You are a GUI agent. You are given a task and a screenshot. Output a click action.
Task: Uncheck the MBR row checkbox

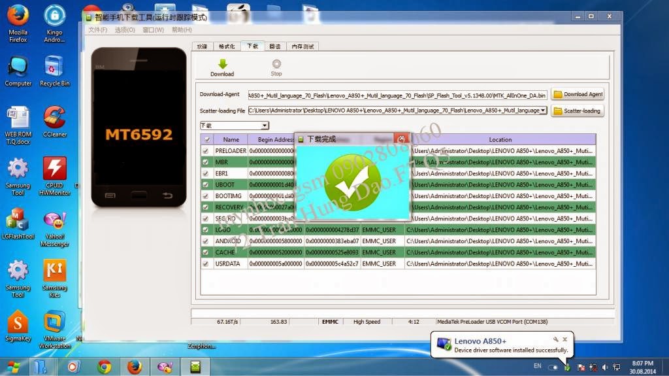(x=206, y=162)
